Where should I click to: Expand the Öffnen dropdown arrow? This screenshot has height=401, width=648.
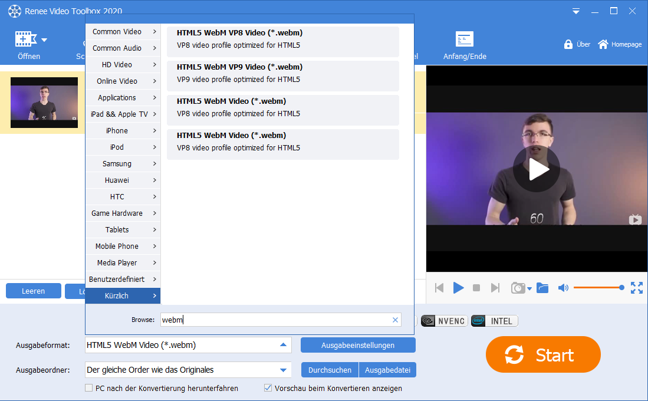click(44, 40)
